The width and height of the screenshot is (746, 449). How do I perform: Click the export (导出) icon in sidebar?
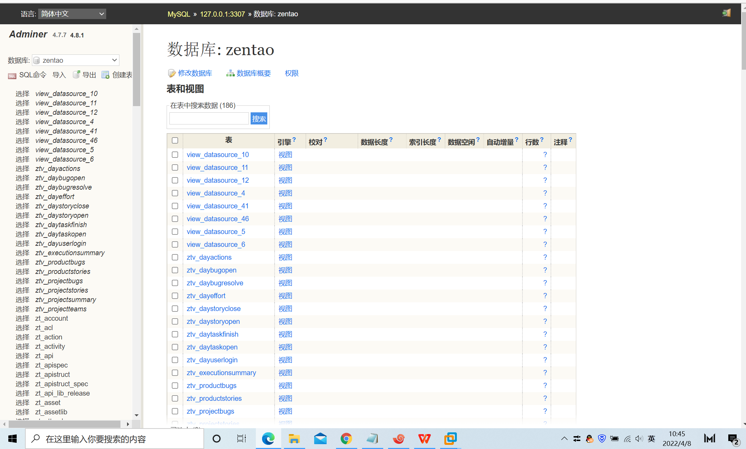[76, 75]
